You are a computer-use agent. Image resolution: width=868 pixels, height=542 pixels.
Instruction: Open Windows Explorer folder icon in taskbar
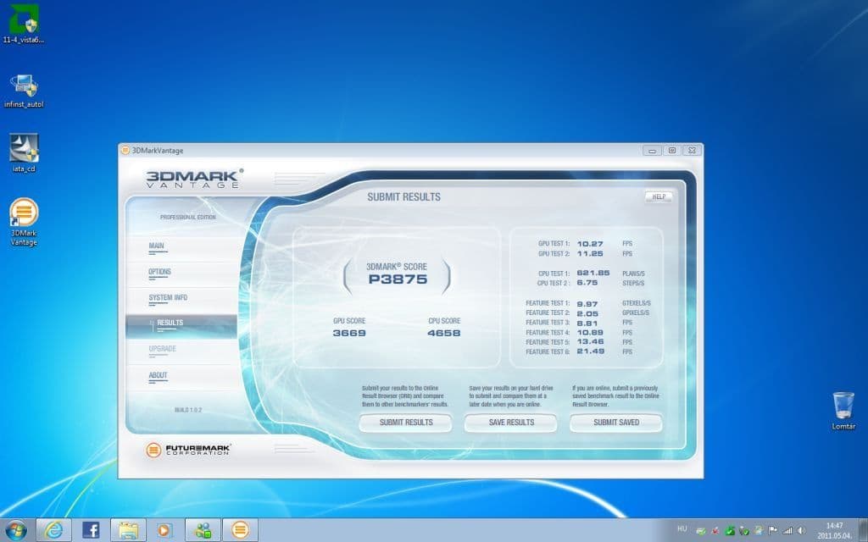(129, 530)
